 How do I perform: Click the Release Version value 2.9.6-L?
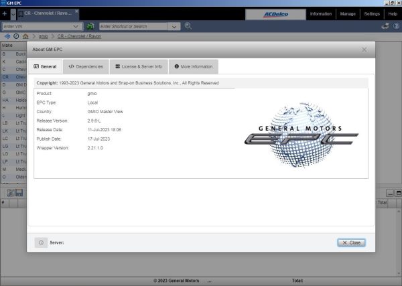click(94, 121)
